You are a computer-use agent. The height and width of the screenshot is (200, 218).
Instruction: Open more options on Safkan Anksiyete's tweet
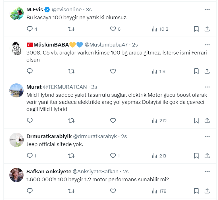(207, 172)
